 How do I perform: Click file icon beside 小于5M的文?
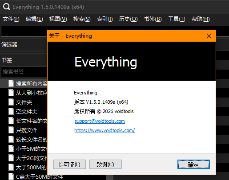click(11, 149)
